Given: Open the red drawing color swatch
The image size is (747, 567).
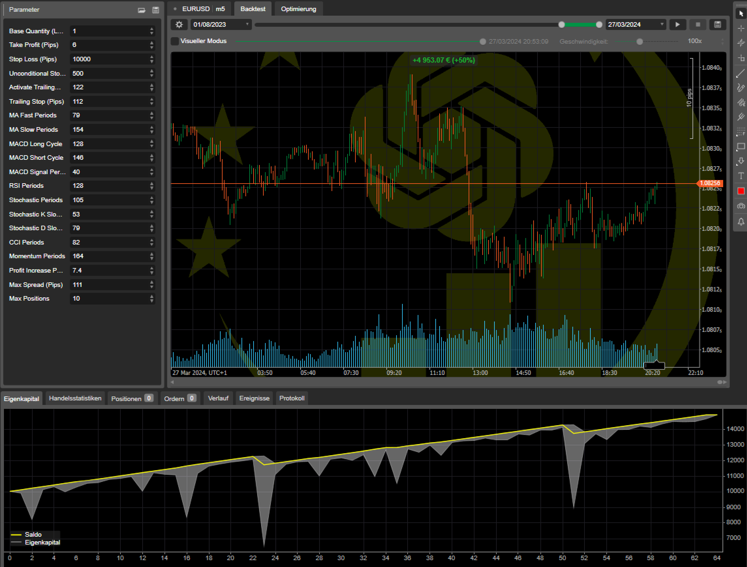Looking at the screenshot, I should point(741,191).
